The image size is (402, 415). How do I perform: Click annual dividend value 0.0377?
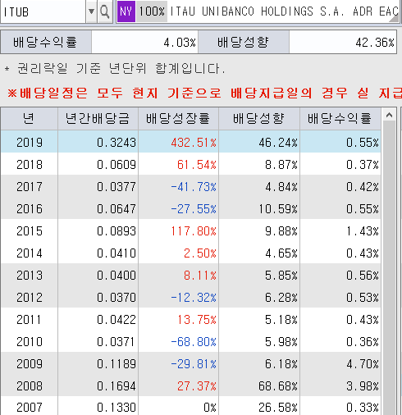pyautogui.click(x=116, y=187)
